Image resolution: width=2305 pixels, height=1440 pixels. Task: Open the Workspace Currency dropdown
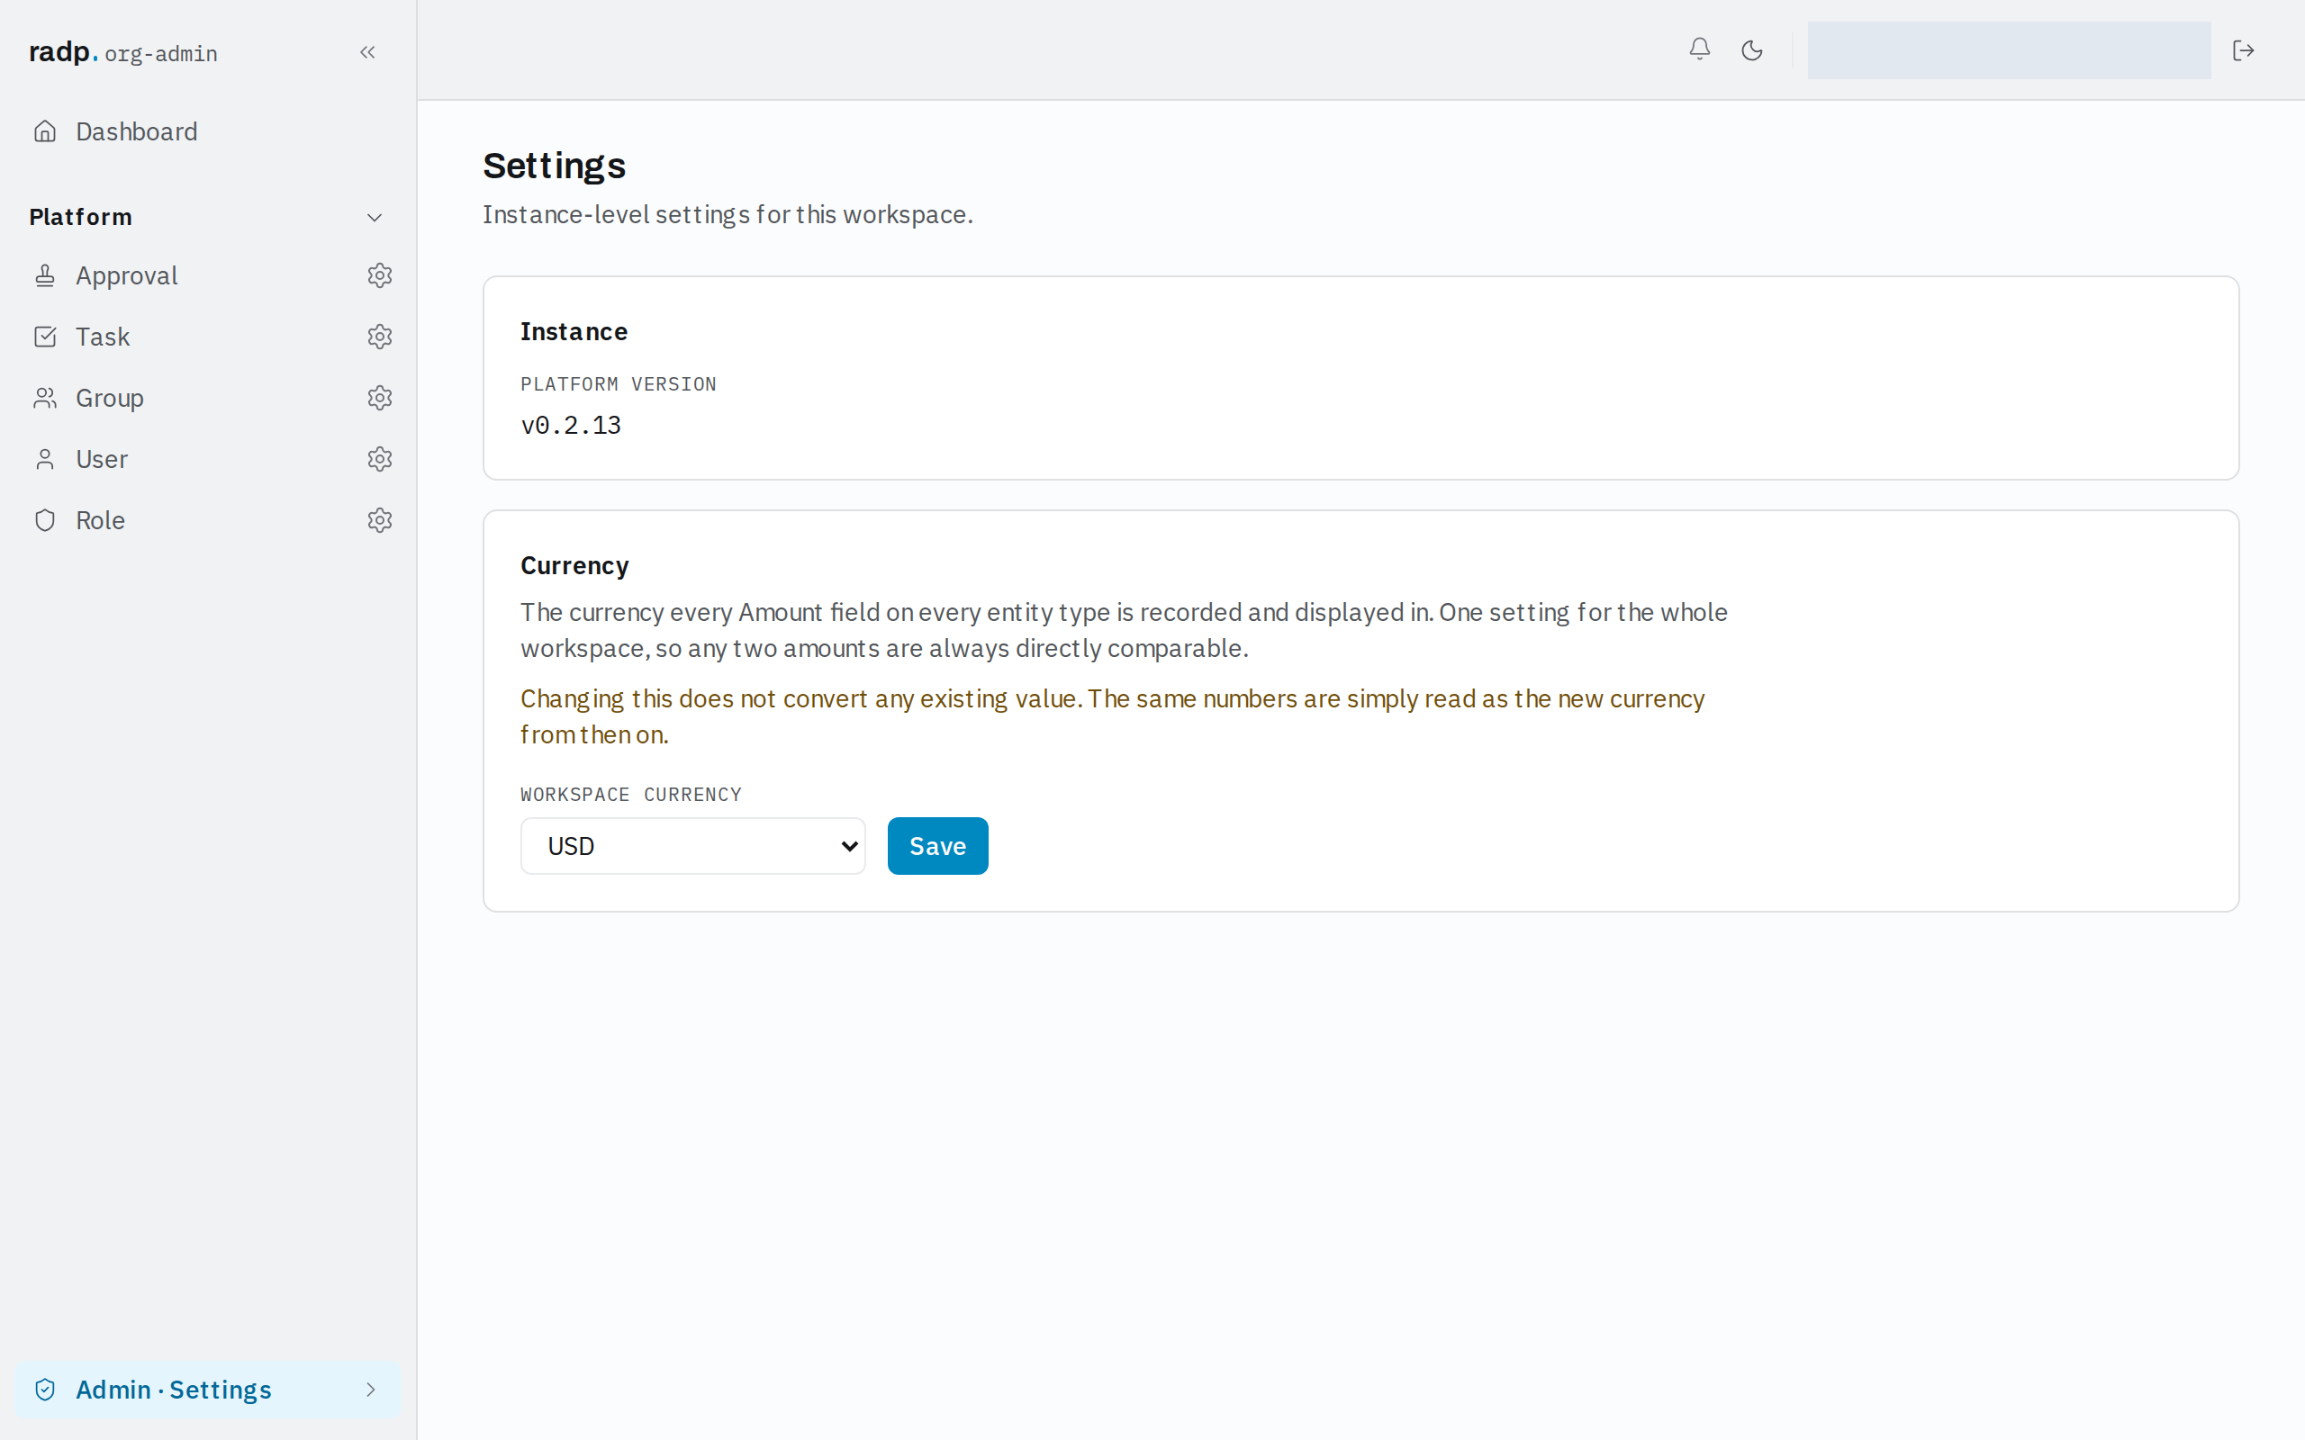pos(692,846)
